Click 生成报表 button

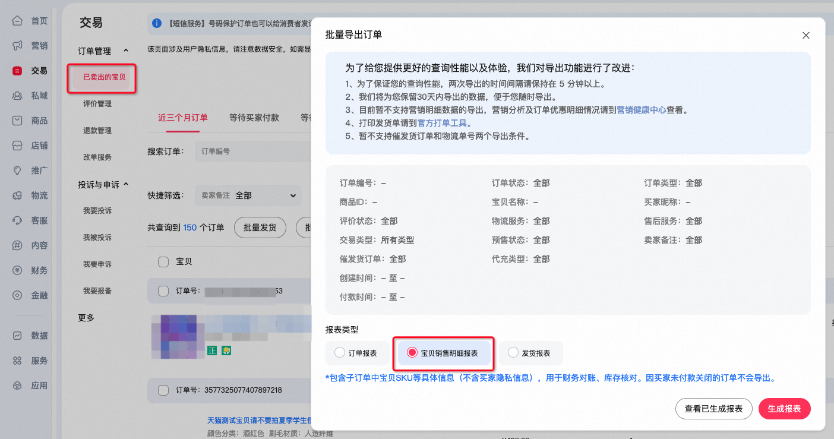(x=784, y=409)
